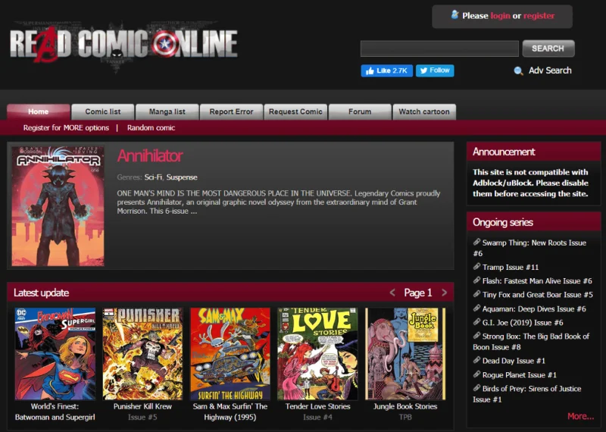Click link icon beside G.I. Joe (2019)
Viewport: 606px width, 432px height.
coord(477,322)
